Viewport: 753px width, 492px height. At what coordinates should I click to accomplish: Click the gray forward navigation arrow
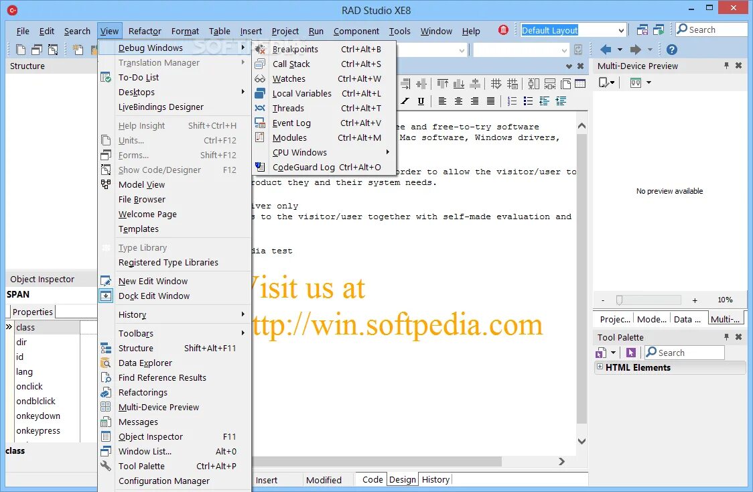635,50
